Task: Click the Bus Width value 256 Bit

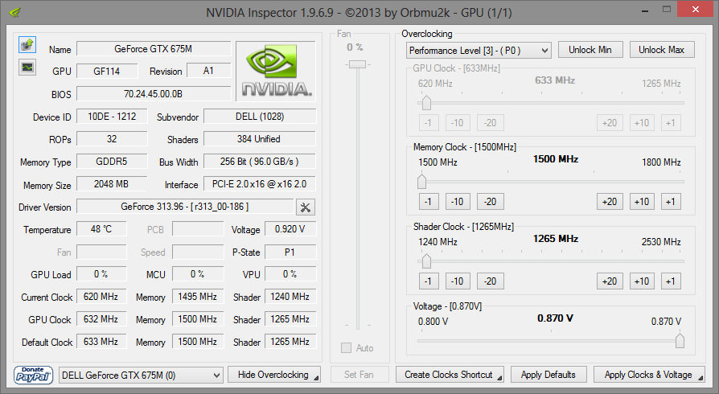Action: (260, 162)
